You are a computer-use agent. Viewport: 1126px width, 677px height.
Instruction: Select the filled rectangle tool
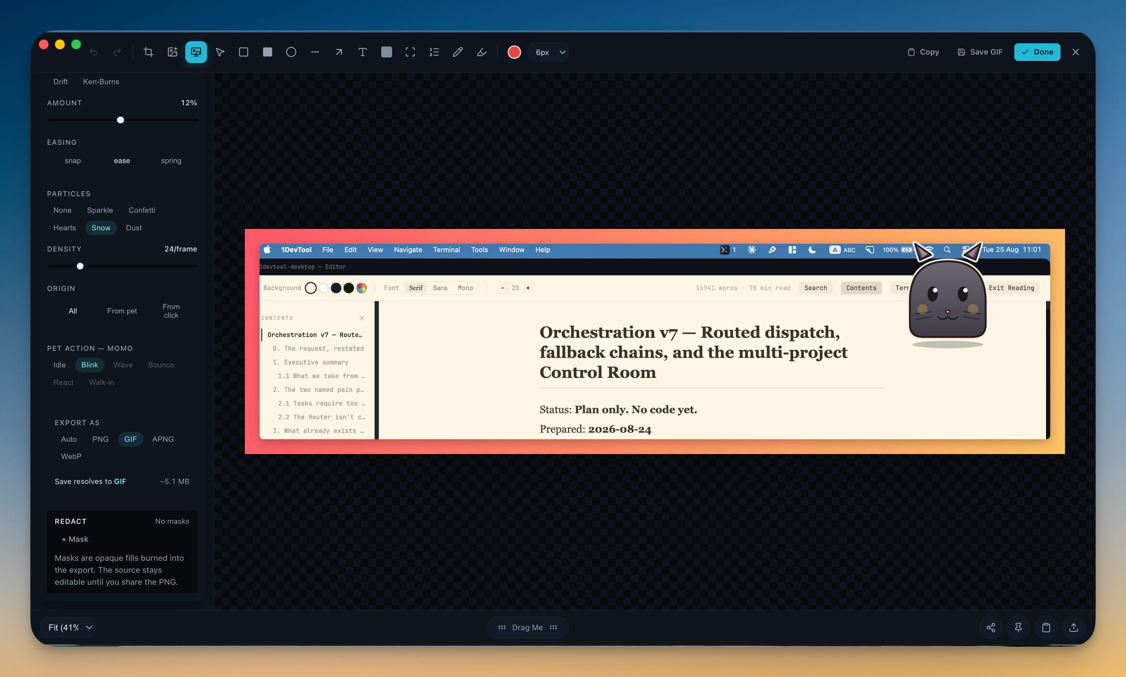click(267, 52)
